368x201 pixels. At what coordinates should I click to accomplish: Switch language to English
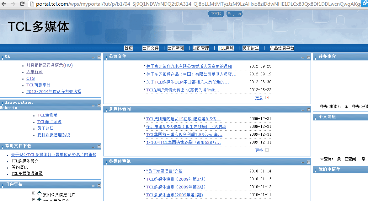pyautogui.click(x=234, y=14)
